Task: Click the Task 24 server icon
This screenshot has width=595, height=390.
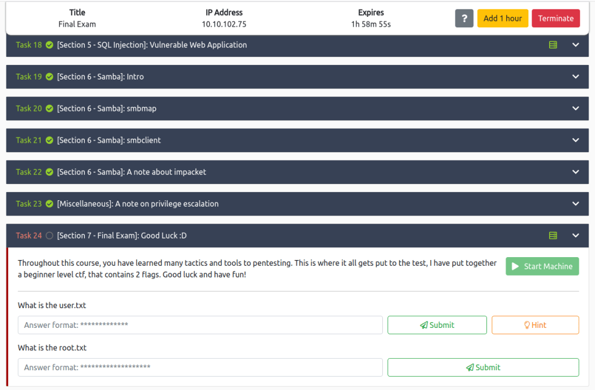Action: [x=553, y=236]
